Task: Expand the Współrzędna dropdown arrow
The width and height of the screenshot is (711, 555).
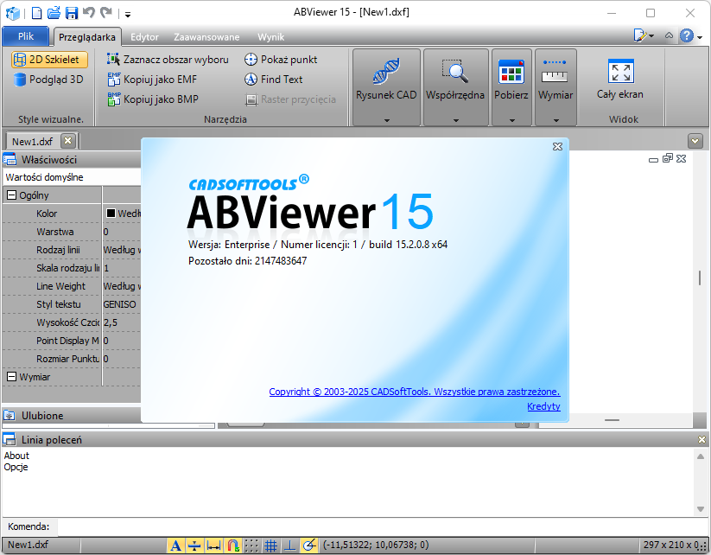Action: point(456,120)
